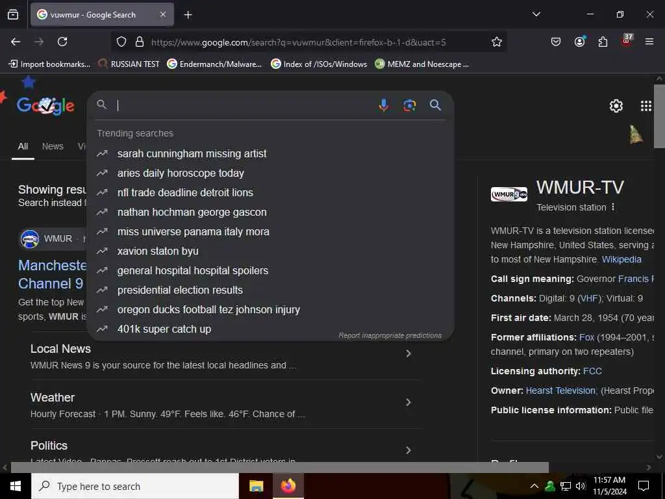Click into the Google search text field
665x499 pixels.
pyautogui.click(x=244, y=105)
